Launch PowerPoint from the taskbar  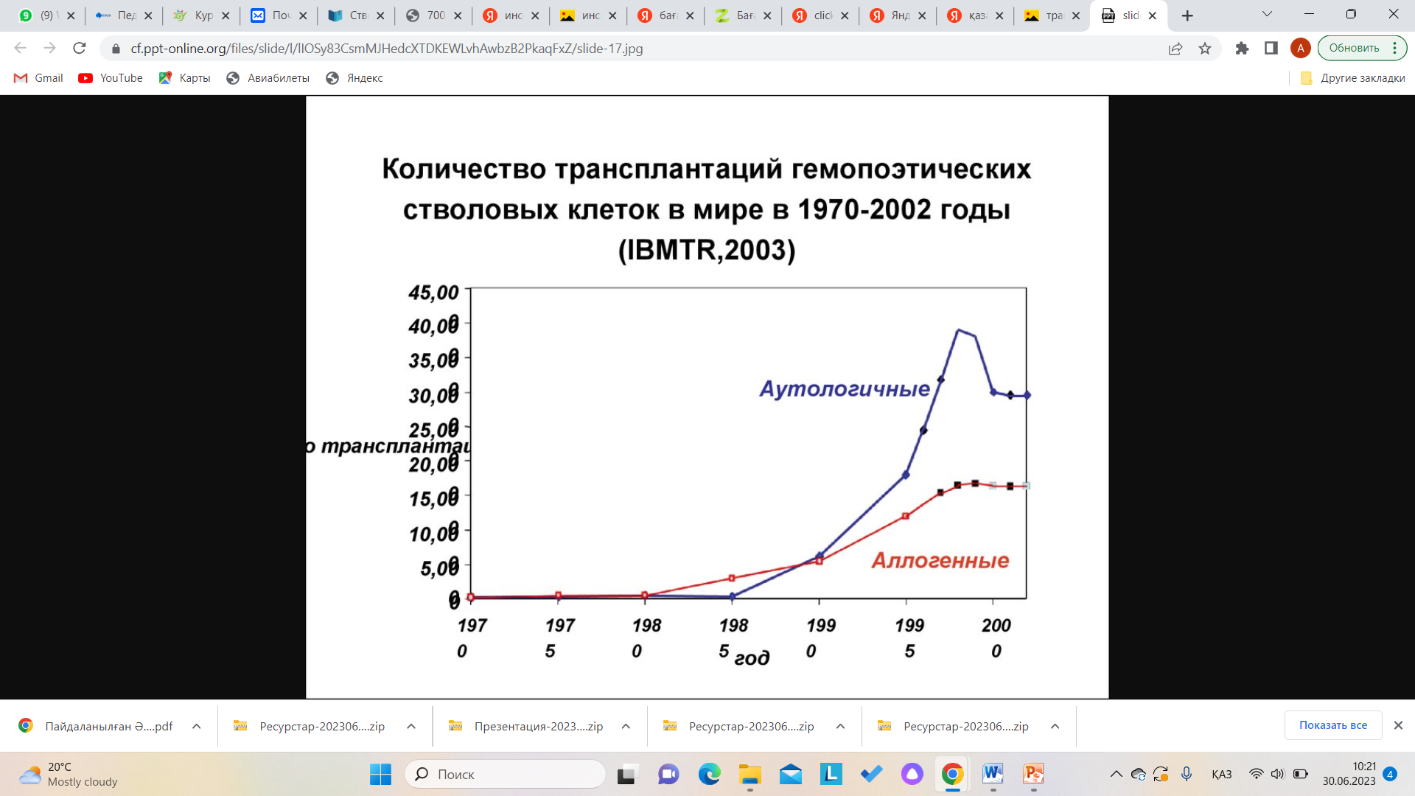(1033, 774)
